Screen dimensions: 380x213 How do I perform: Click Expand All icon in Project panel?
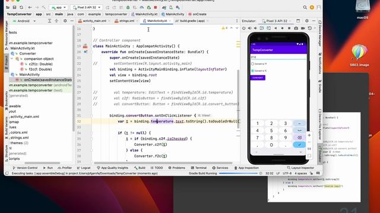coord(49,21)
